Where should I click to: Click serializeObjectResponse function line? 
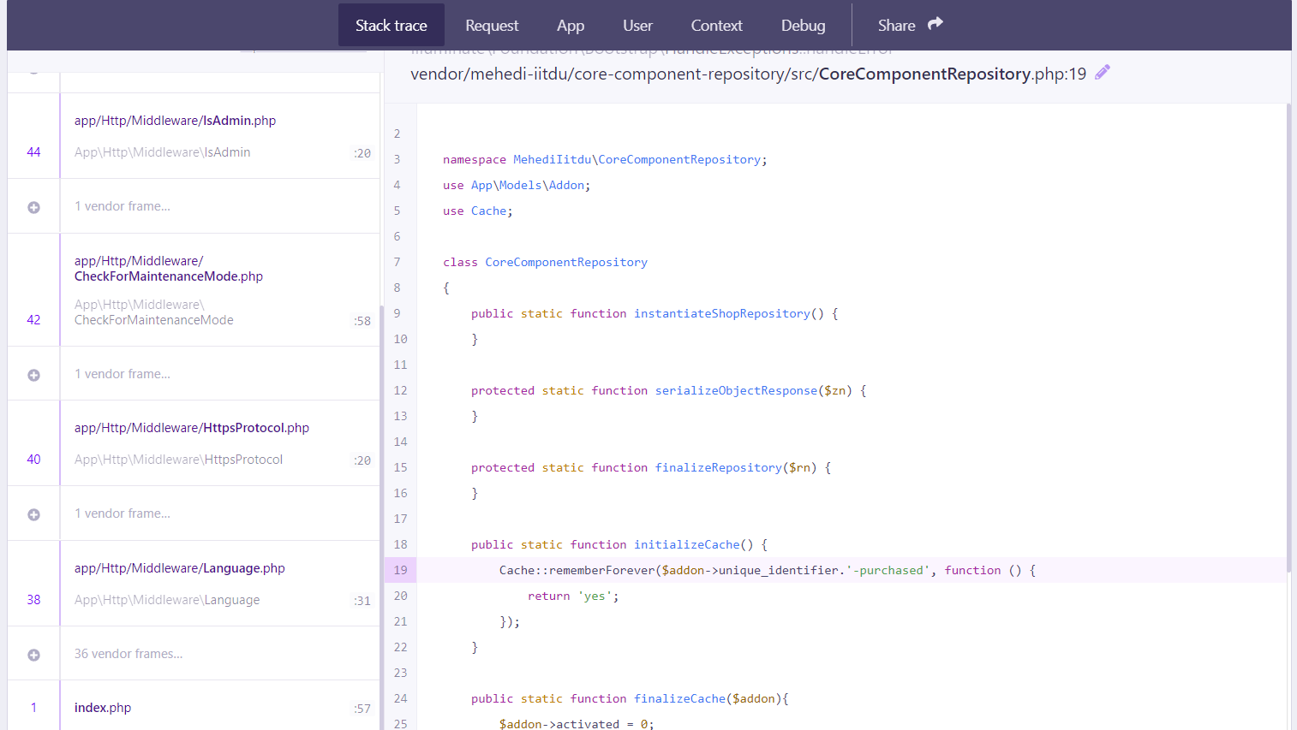point(669,390)
